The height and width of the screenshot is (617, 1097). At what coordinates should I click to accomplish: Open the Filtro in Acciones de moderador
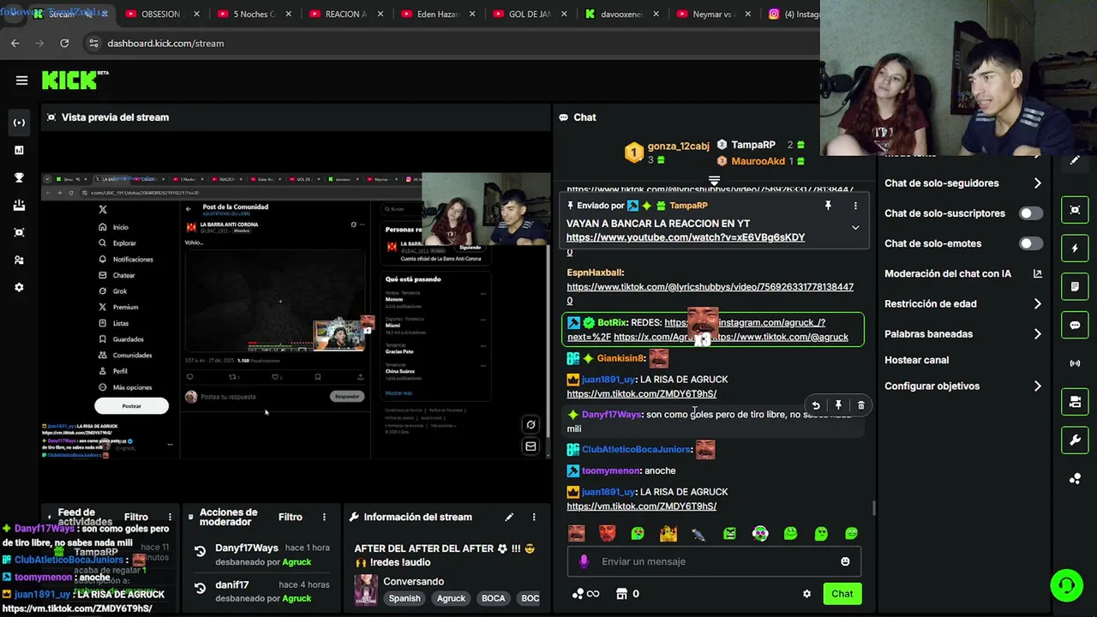click(x=291, y=517)
